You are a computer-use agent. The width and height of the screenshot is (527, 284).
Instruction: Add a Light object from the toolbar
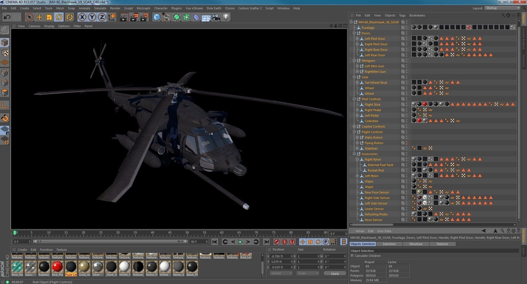[x=226, y=17]
